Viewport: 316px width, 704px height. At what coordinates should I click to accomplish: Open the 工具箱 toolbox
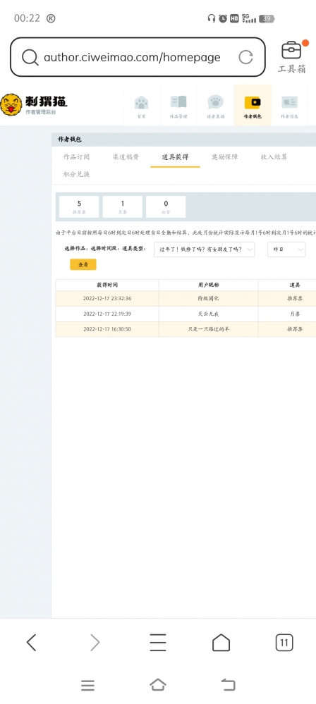pos(292,57)
